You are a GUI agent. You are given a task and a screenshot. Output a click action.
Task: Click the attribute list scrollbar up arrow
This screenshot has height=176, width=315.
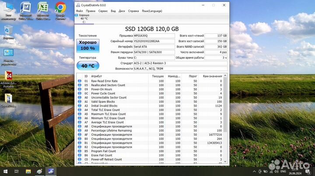click(x=225, y=76)
